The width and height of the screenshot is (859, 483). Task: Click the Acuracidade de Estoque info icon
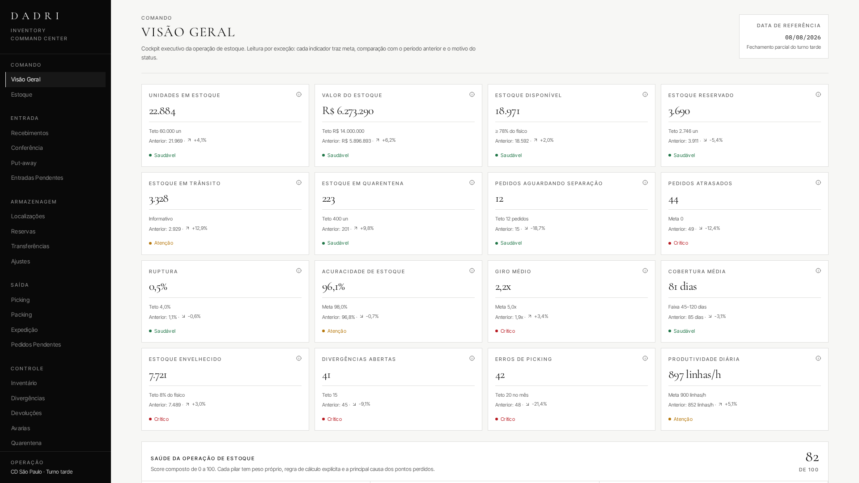(472, 271)
